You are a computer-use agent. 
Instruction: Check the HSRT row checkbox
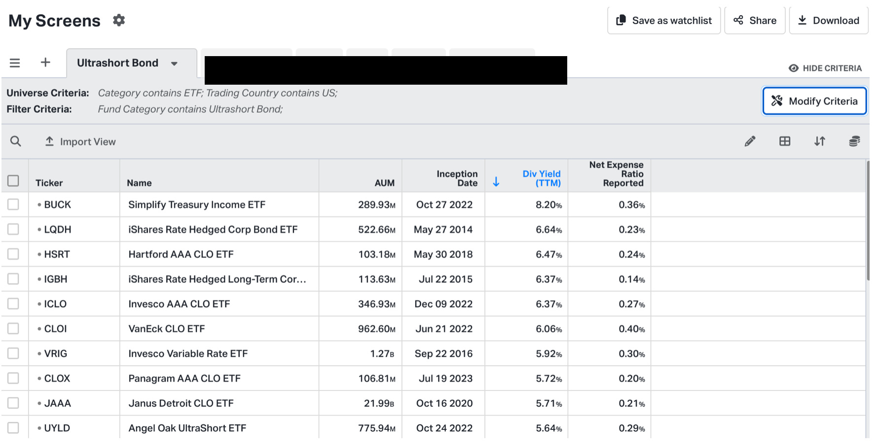pos(13,254)
